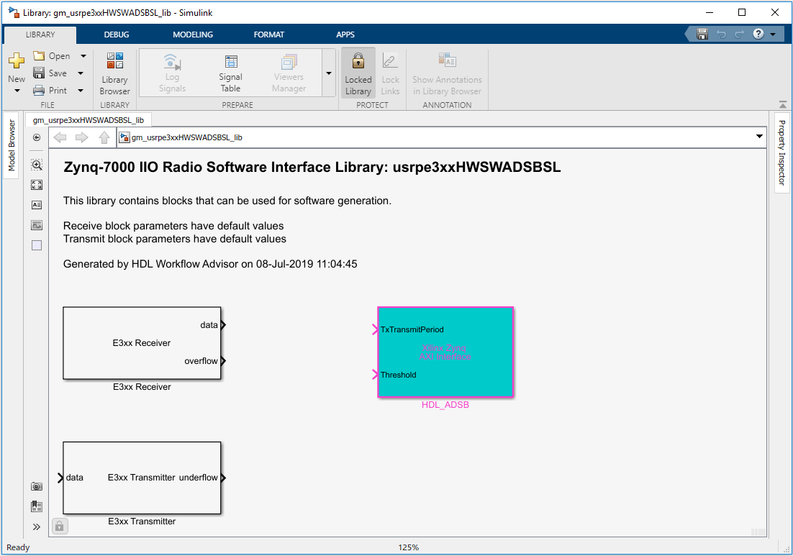Add annotation using the text icon
793x556 pixels.
coord(37,205)
